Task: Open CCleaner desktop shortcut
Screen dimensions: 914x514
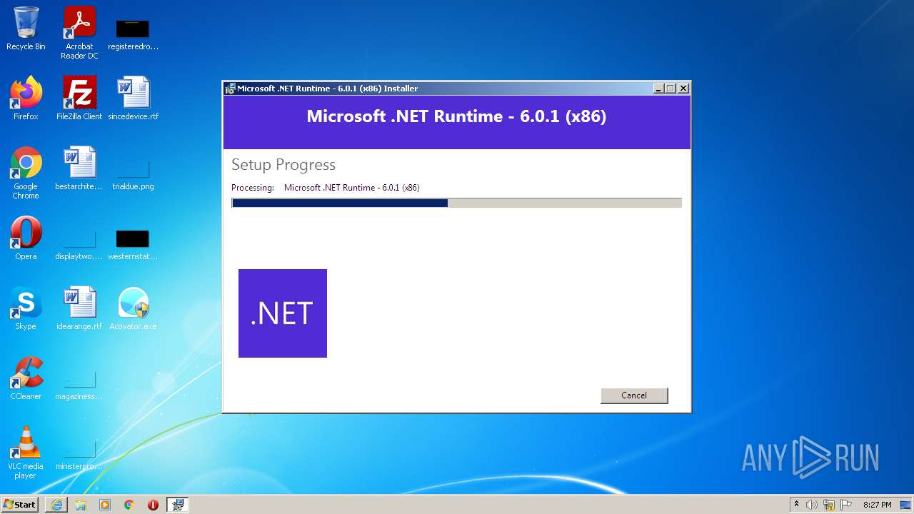Action: (x=26, y=378)
